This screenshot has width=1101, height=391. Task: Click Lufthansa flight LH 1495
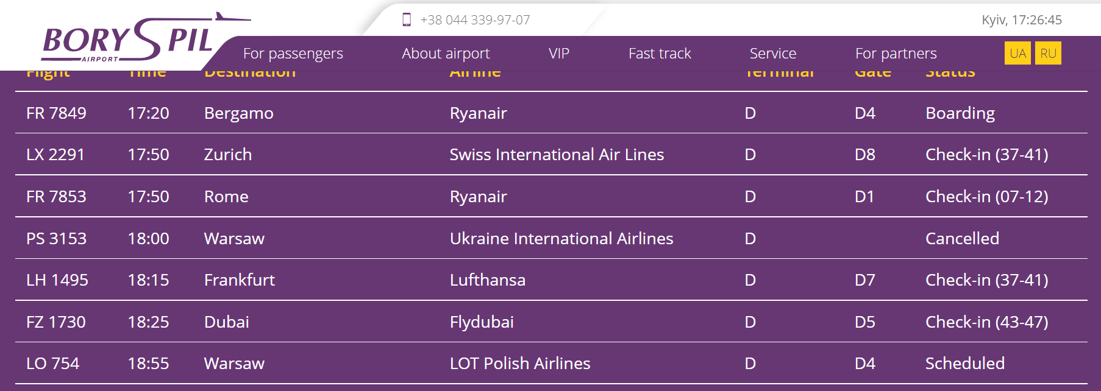(57, 280)
